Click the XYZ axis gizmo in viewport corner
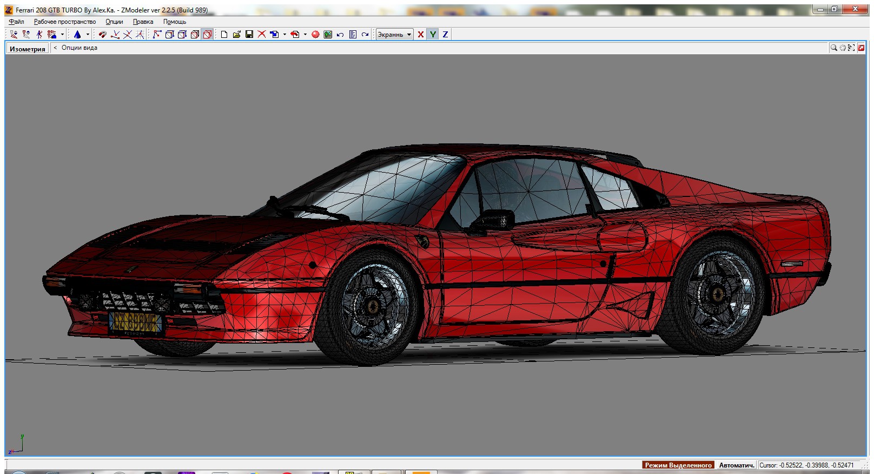The width and height of the screenshot is (874, 474). click(16, 444)
